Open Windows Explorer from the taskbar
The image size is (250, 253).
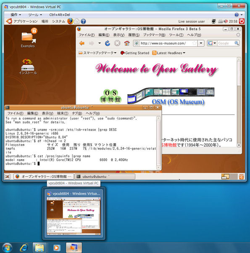coord(39,248)
